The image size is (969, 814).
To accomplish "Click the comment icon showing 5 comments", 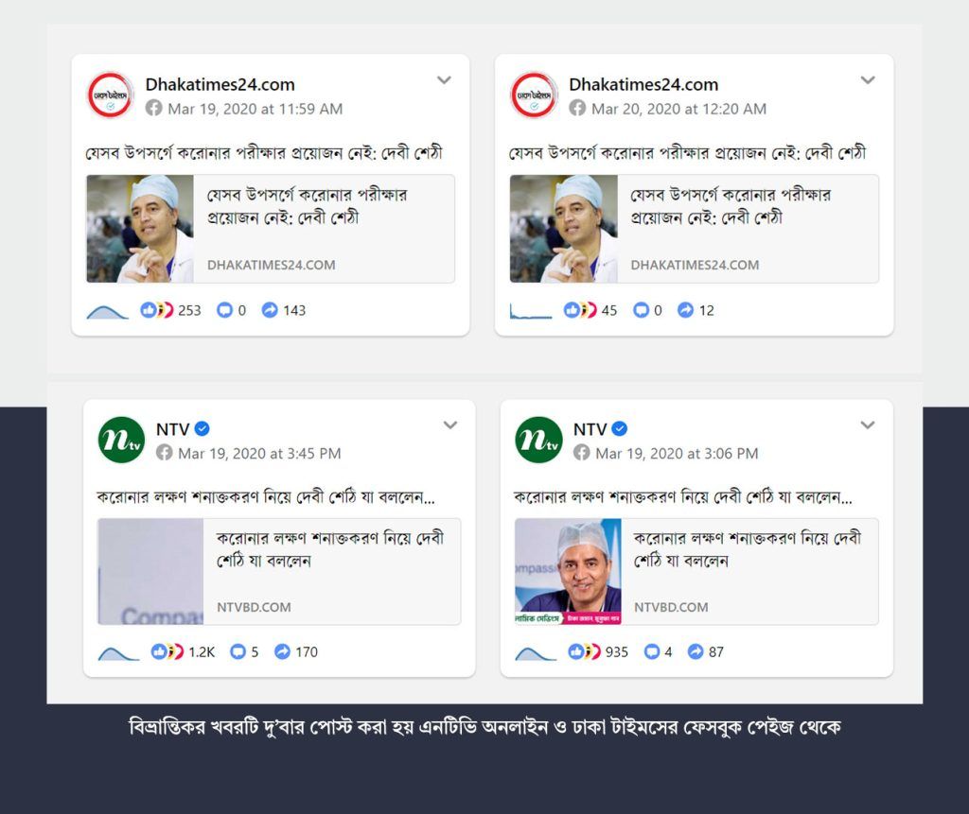I will click(238, 651).
